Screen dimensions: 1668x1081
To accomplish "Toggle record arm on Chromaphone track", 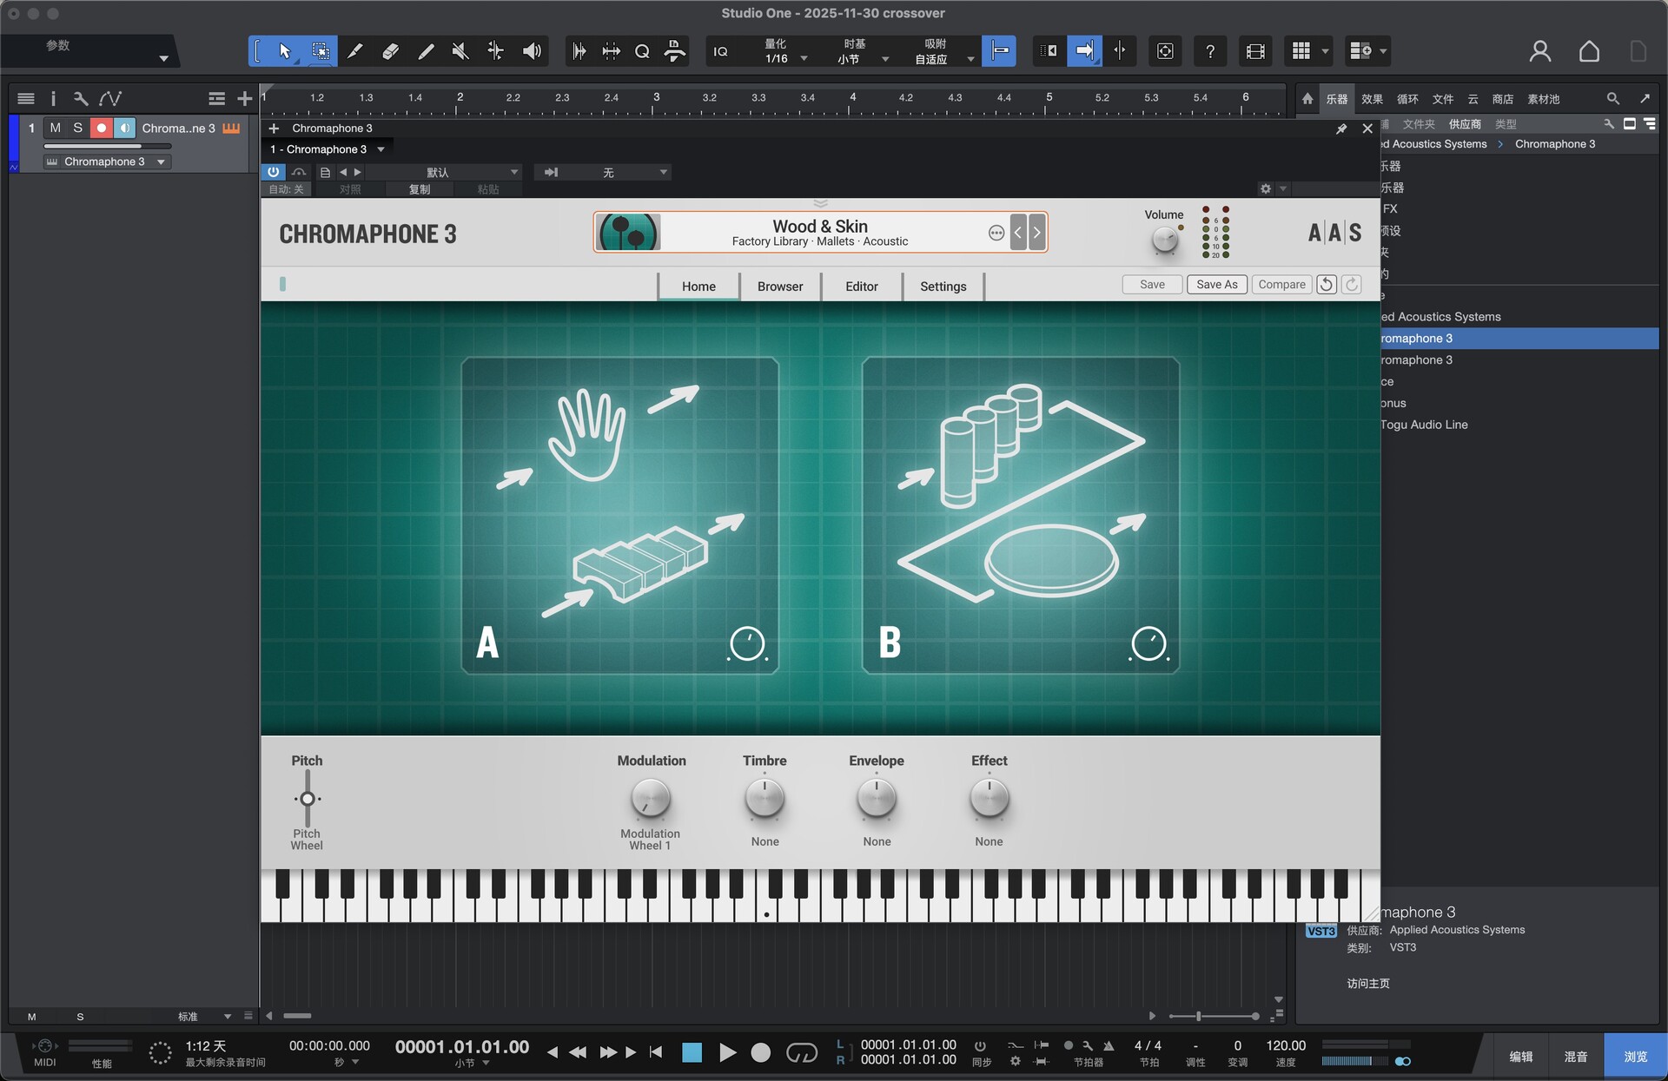I will pyautogui.click(x=102, y=128).
